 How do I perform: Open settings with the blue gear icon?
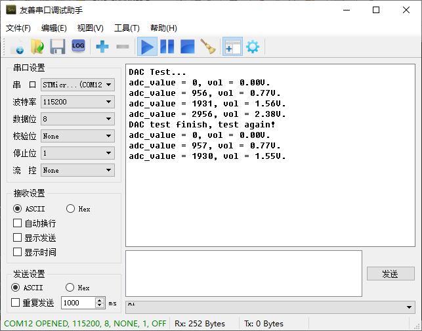[x=253, y=47]
